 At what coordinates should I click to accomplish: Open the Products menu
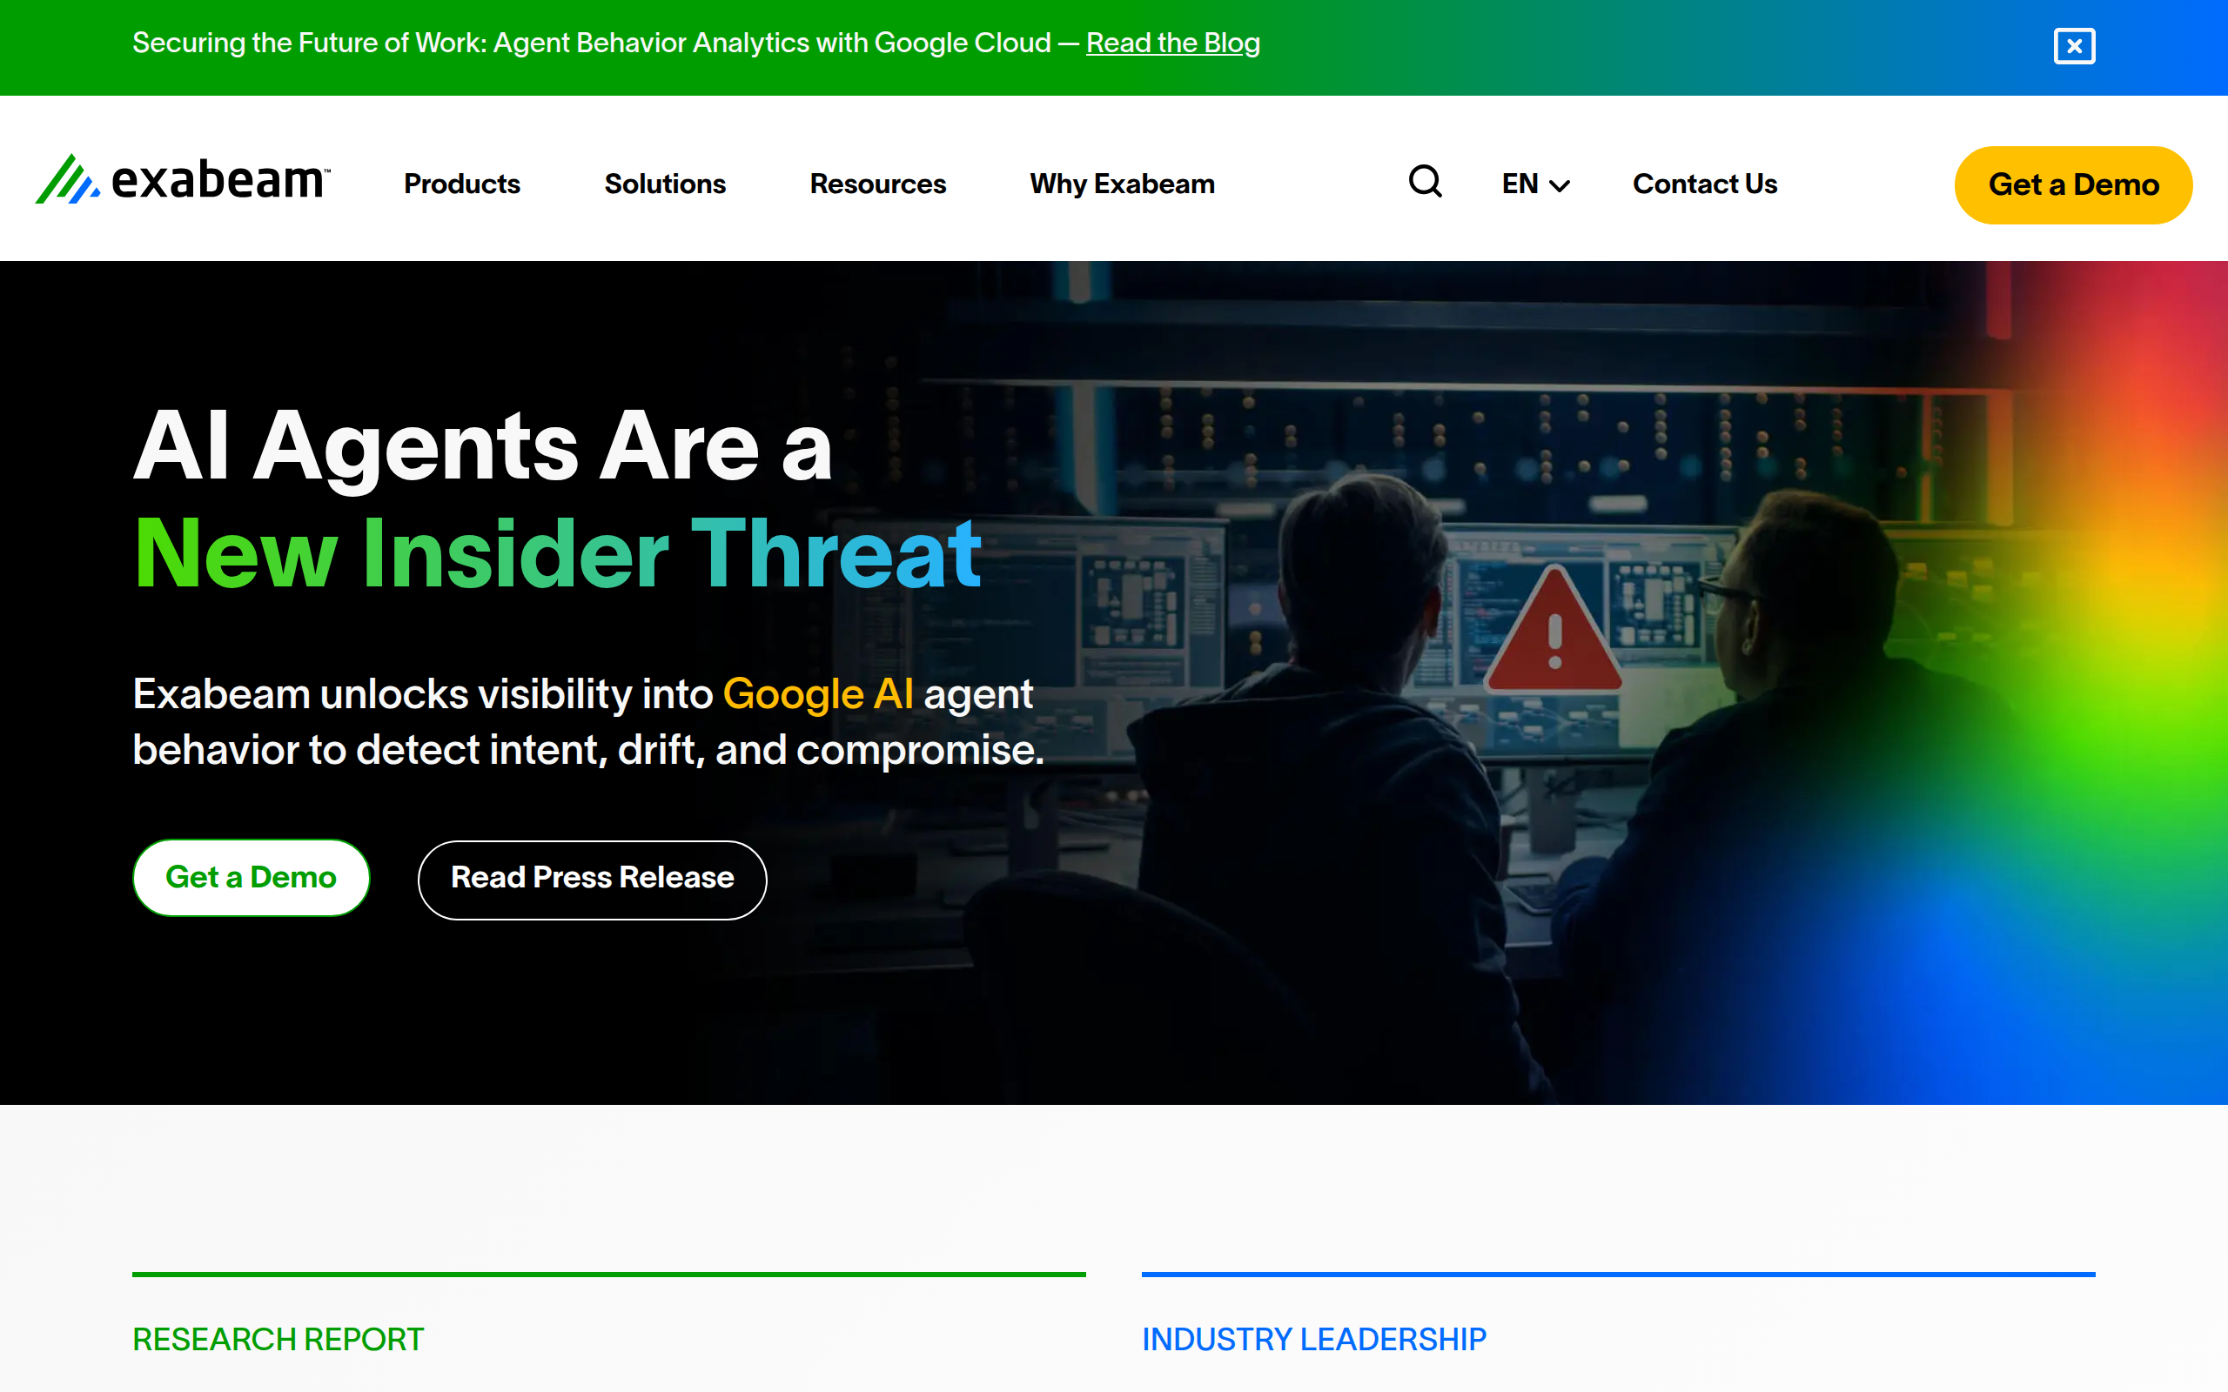click(x=461, y=184)
